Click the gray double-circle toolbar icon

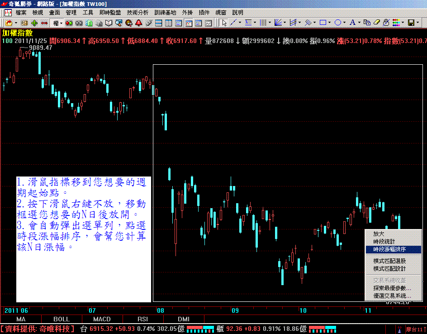(x=79, y=23)
